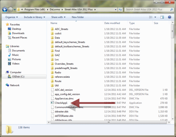This screenshot has width=176, height=137.
Task: Click the New folder button
Action: click(x=78, y=17)
